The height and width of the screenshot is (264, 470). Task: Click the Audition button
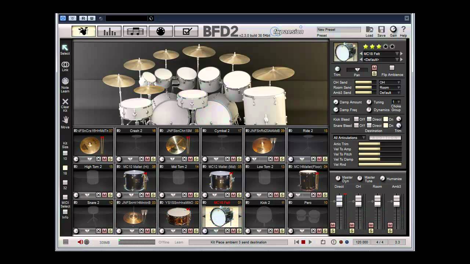[385, 138]
